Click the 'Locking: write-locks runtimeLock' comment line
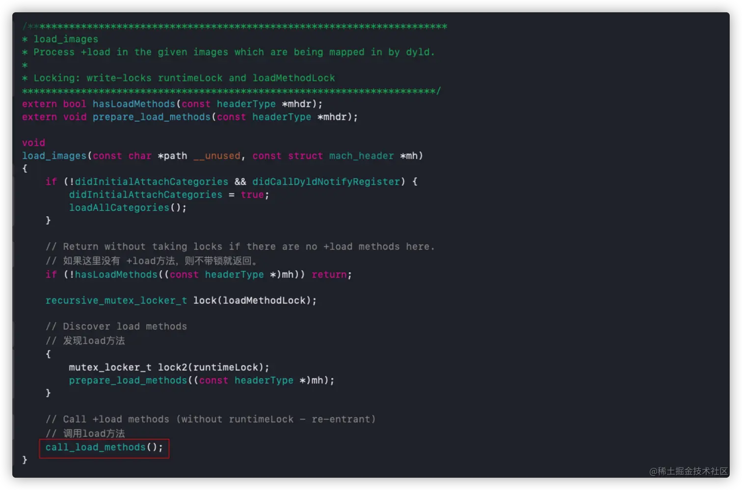 [x=178, y=78]
